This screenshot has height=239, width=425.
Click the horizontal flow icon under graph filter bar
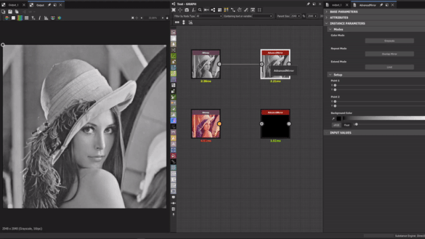(177, 23)
